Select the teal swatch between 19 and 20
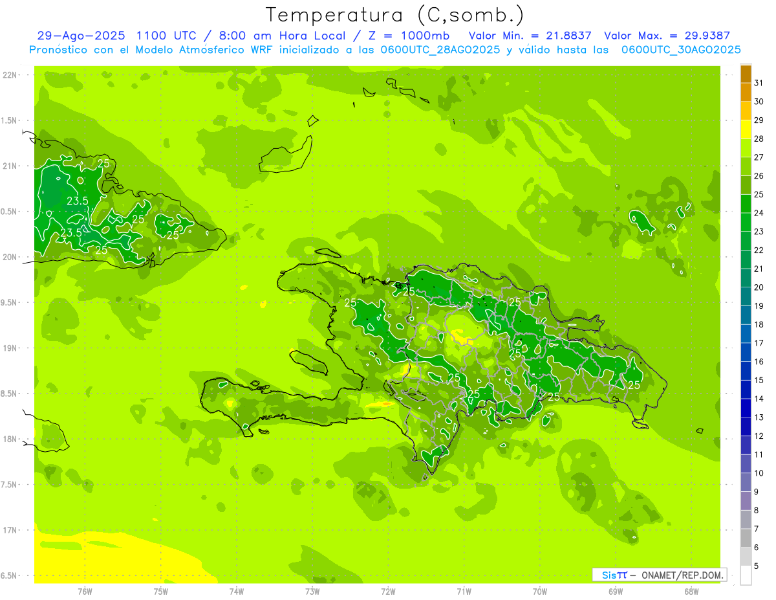 (746, 296)
